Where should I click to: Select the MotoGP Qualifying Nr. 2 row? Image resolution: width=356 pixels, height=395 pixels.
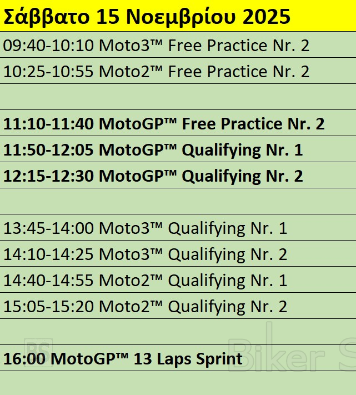(x=153, y=176)
